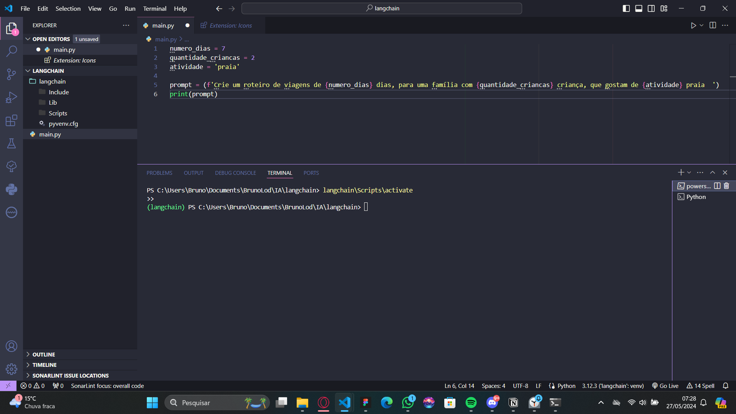Toggle the bottom panel visibility
The image size is (736, 414).
tap(639, 8)
